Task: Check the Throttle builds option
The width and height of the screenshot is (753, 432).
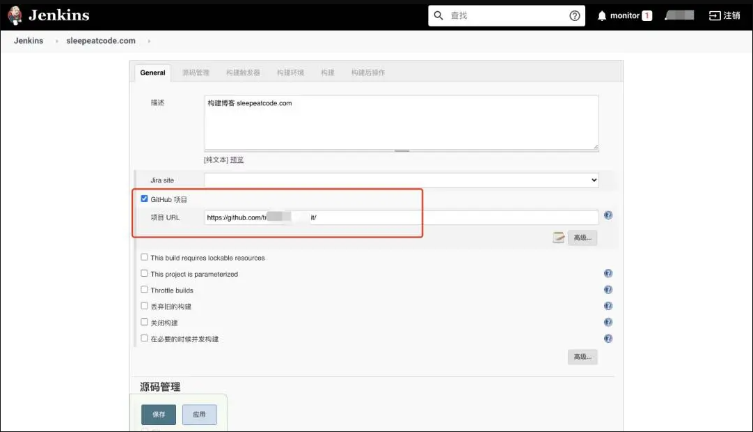Action: [x=145, y=290]
